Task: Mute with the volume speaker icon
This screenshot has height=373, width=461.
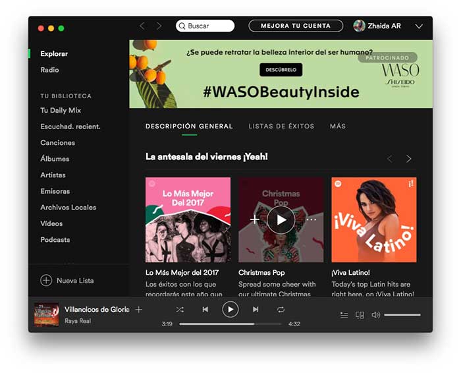Action: 376,315
